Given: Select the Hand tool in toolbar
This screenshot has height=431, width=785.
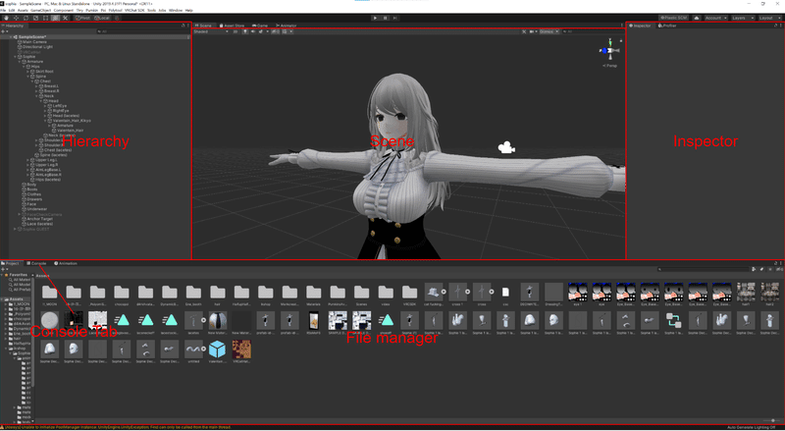Looking at the screenshot, I should pyautogui.click(x=6, y=18).
